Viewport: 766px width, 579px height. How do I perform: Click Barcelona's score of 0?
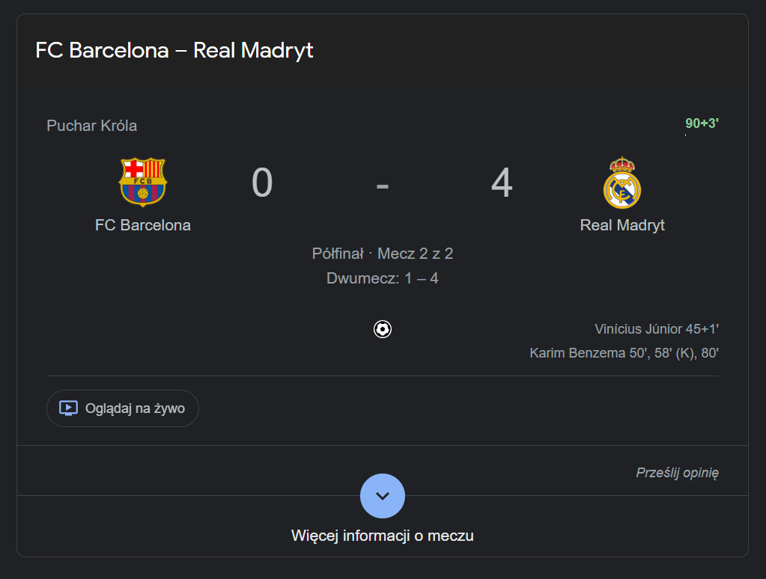[x=262, y=183]
